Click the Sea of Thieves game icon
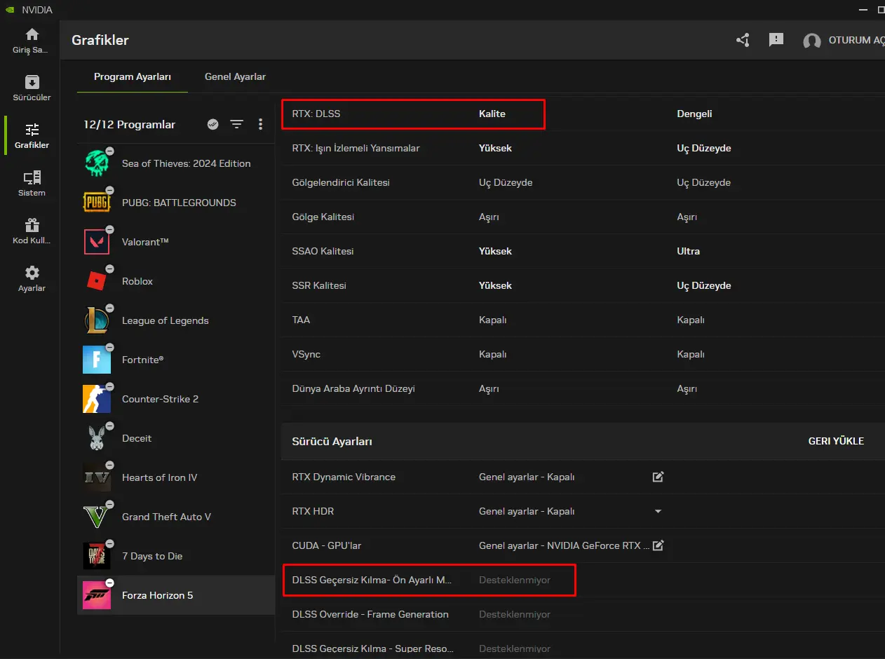The width and height of the screenshot is (885, 659). point(97,163)
